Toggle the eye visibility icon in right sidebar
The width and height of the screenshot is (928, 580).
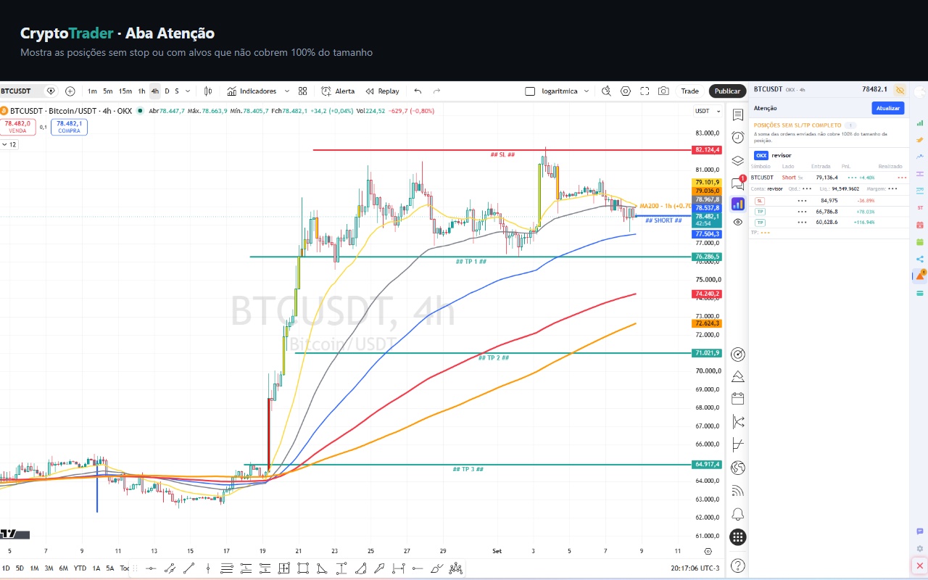click(x=738, y=222)
